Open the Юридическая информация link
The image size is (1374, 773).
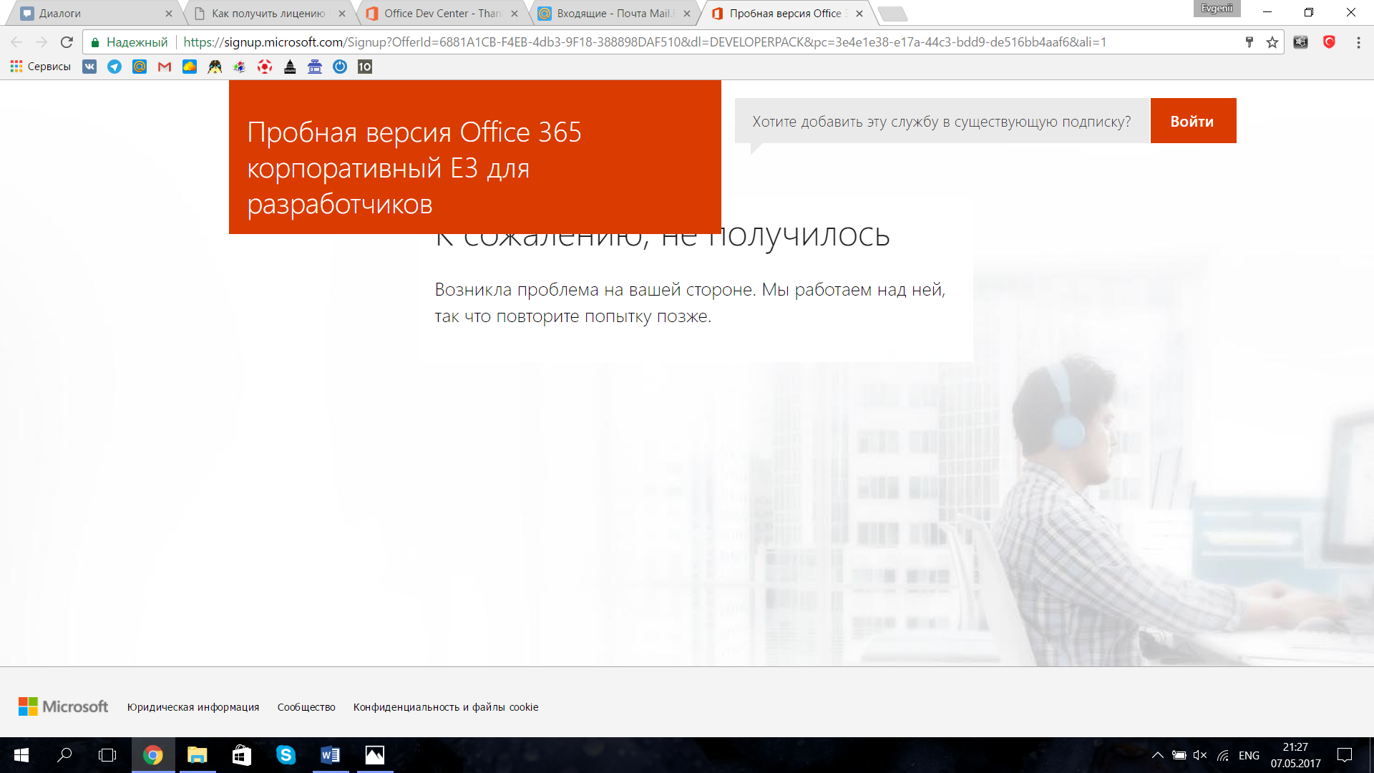point(193,707)
